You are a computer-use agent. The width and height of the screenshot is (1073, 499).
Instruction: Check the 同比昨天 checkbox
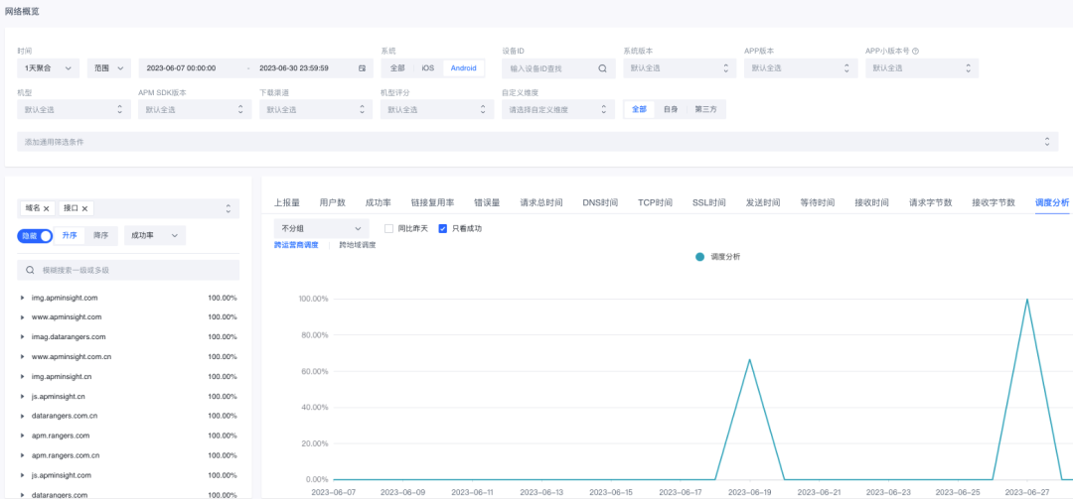click(388, 228)
